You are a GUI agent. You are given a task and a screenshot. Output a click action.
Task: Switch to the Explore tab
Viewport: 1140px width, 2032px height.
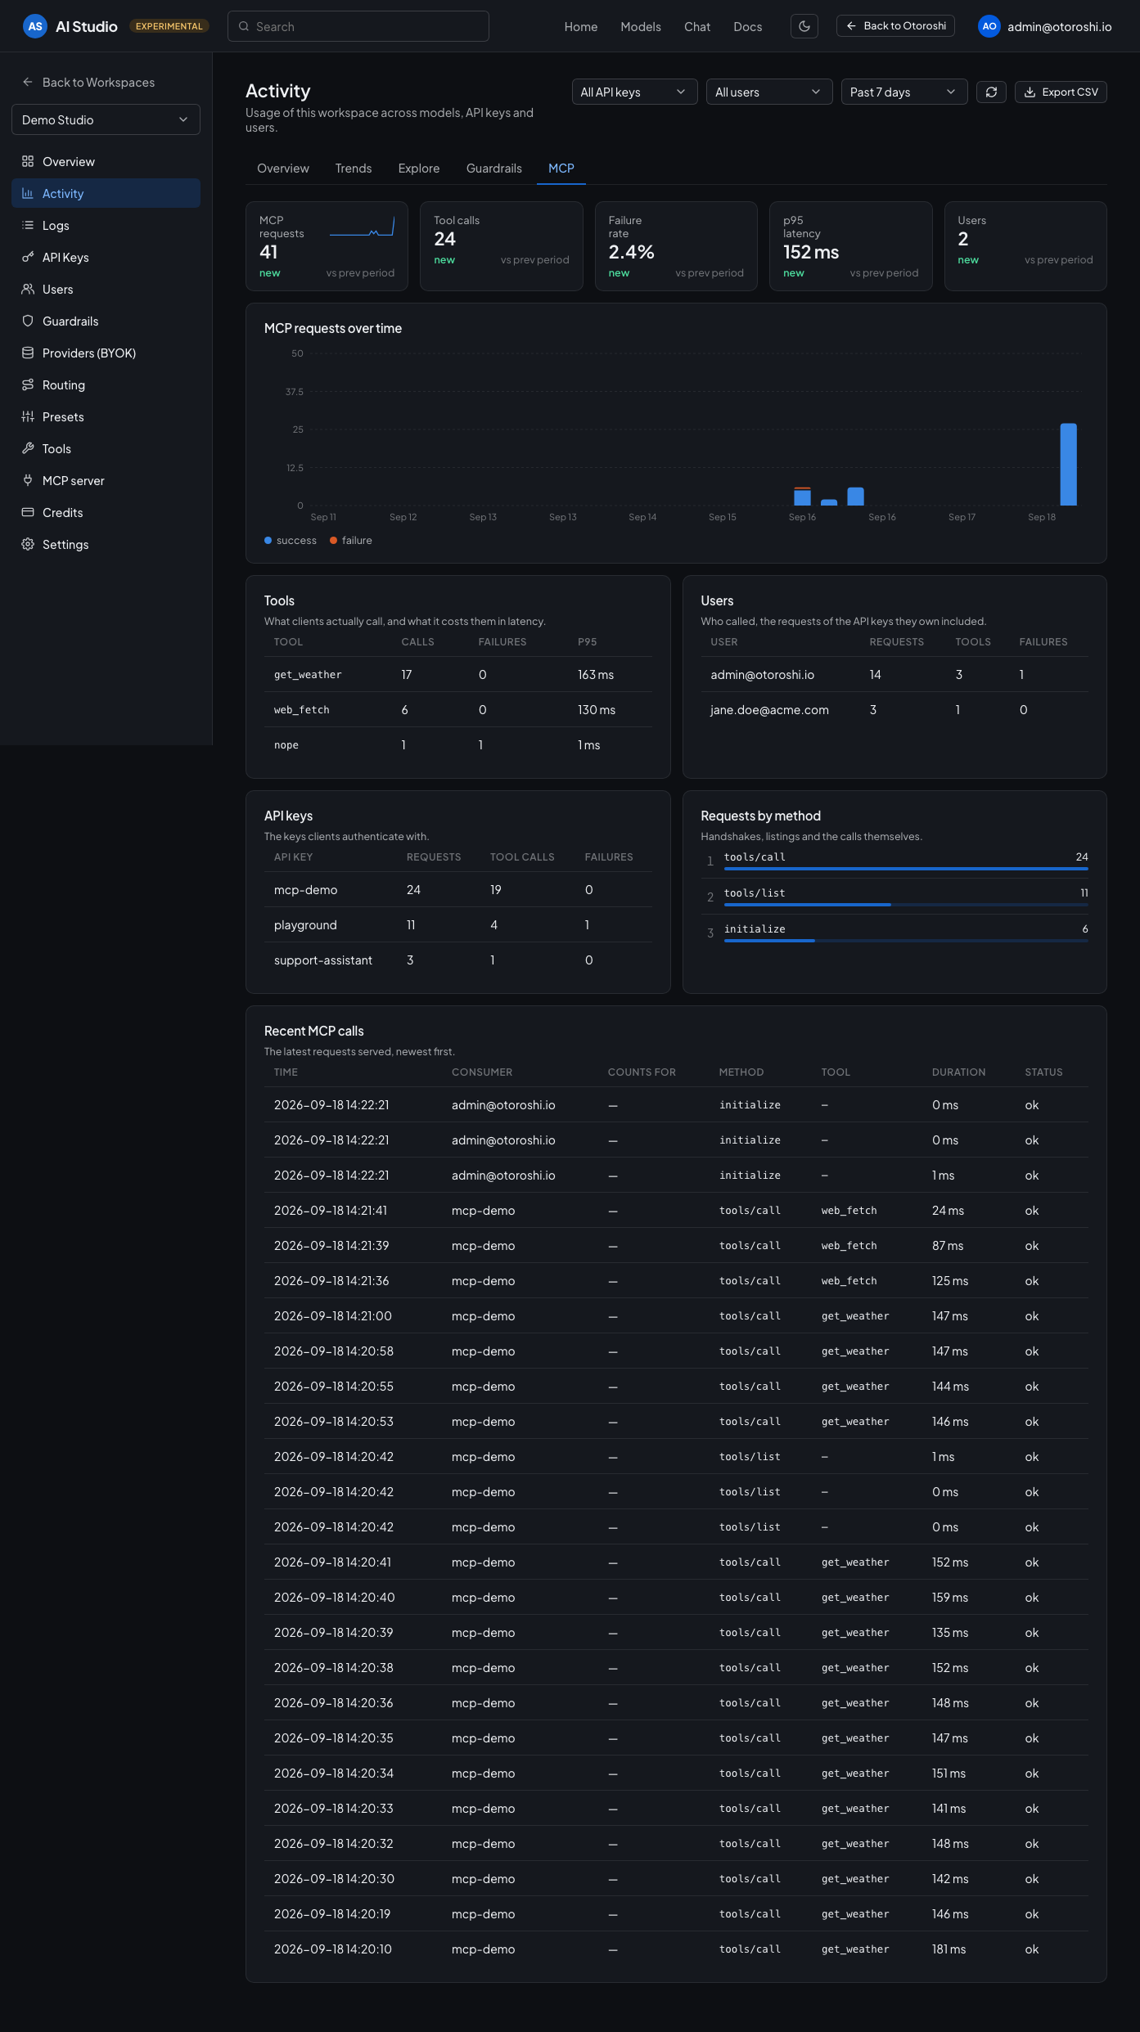[419, 168]
